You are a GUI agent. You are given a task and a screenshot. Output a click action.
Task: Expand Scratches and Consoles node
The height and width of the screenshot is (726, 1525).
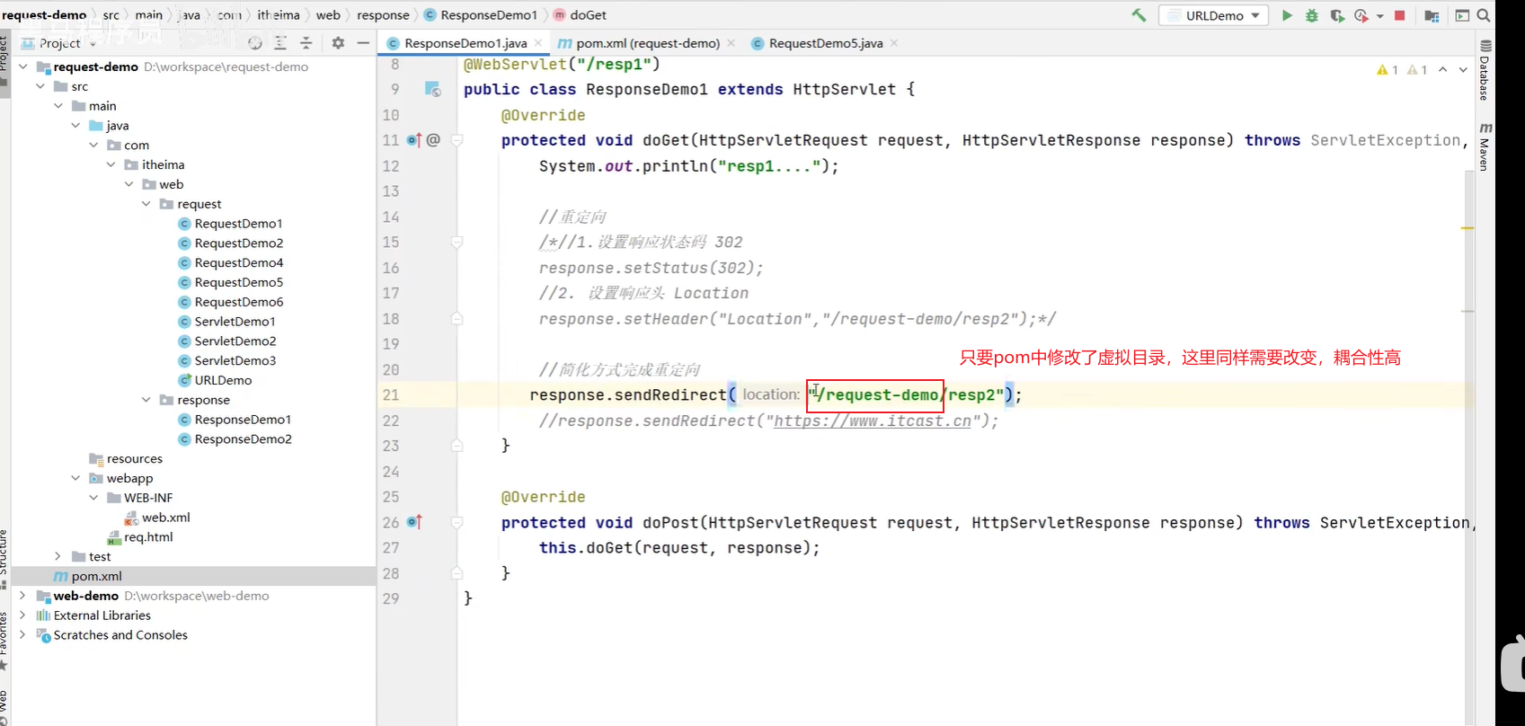coord(23,634)
